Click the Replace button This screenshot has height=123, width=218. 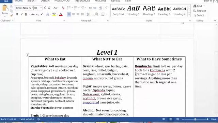(x=200, y=11)
